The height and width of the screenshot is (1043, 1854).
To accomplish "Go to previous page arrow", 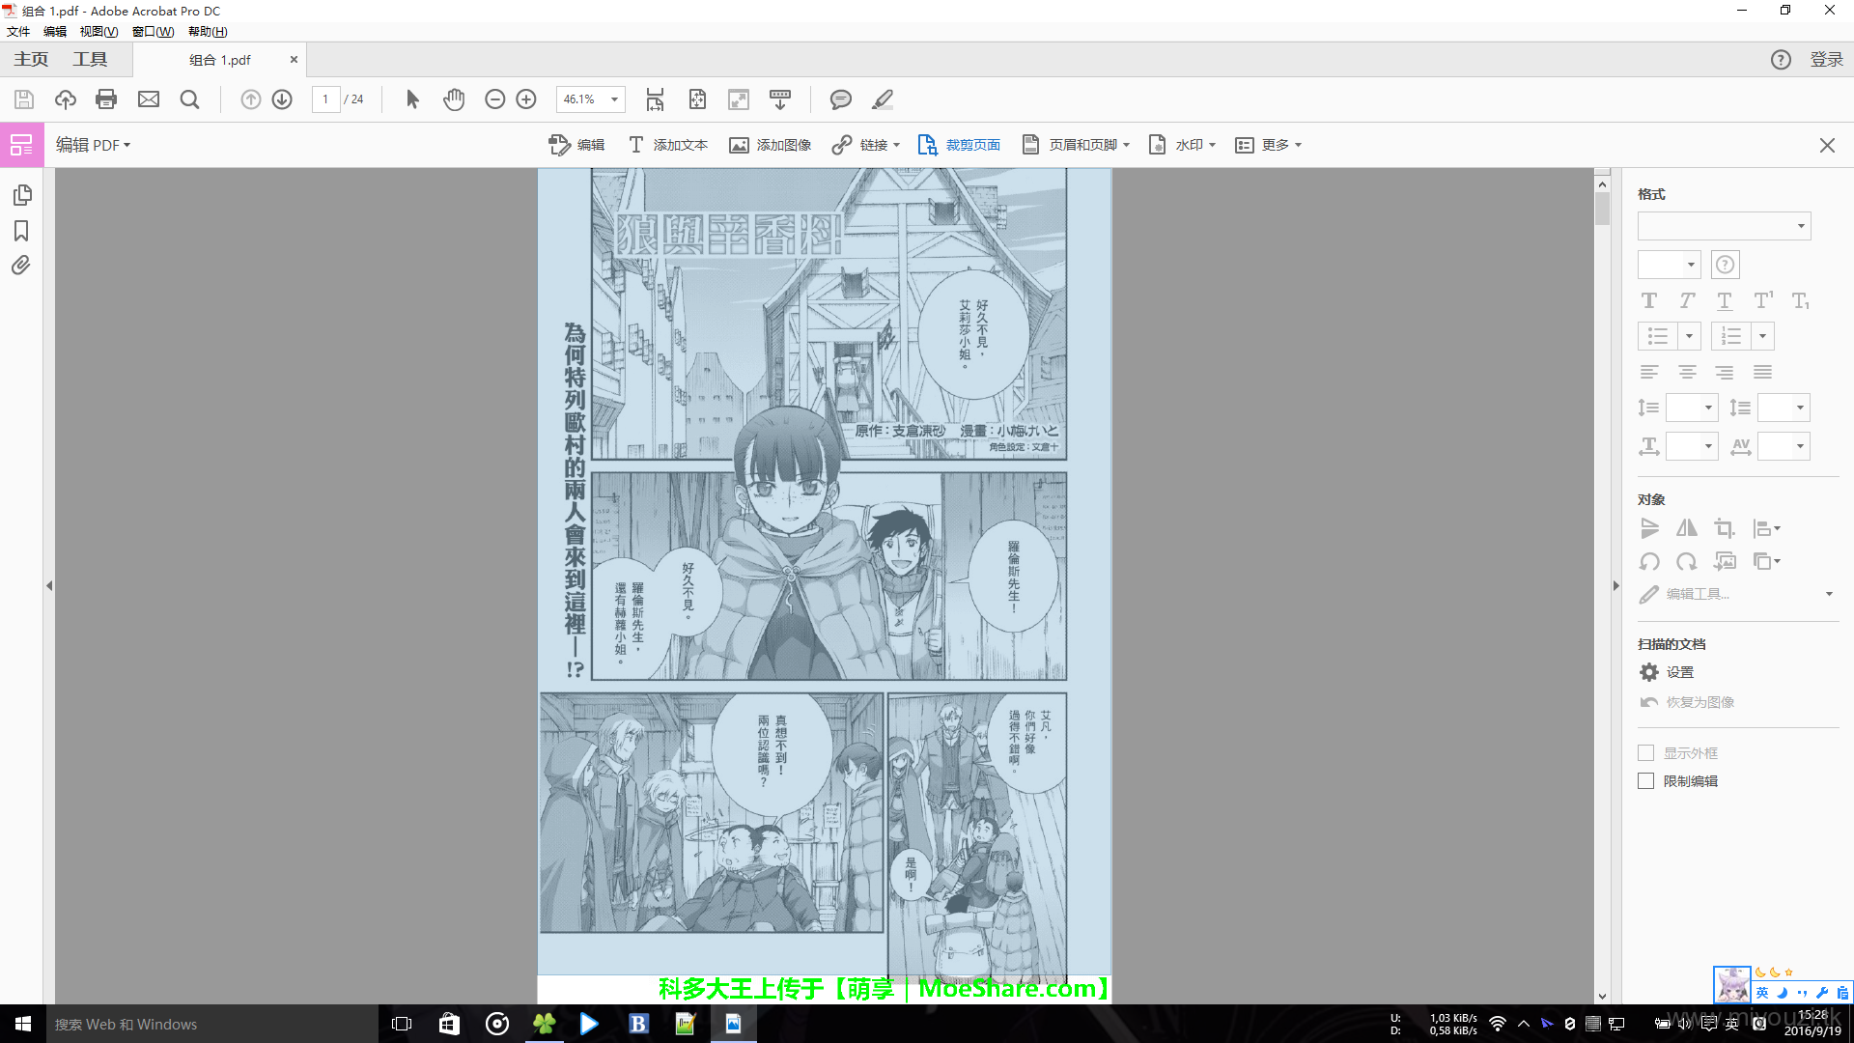I will point(251,99).
